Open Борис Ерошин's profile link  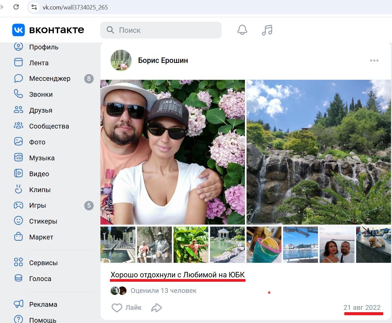[163, 60]
